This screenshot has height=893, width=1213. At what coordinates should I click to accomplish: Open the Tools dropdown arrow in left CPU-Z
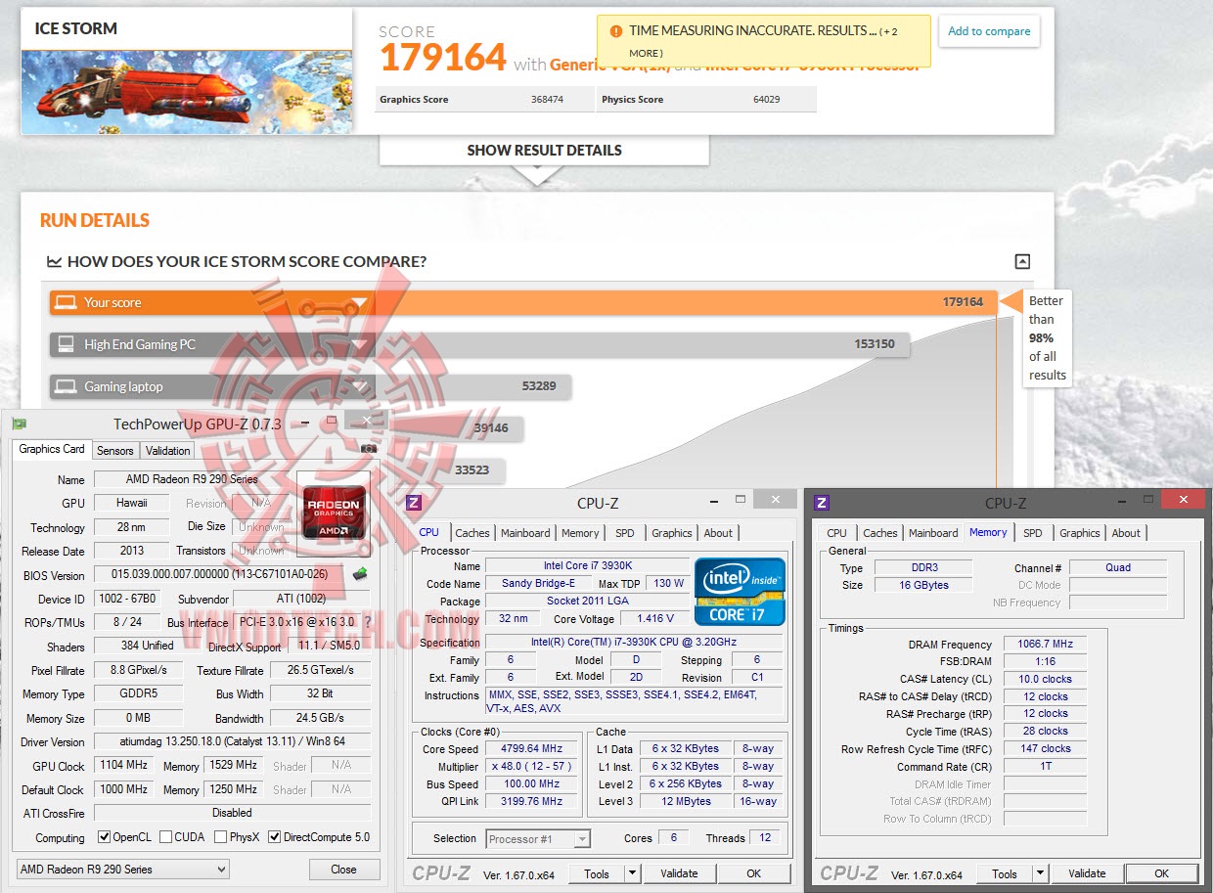[x=632, y=873]
